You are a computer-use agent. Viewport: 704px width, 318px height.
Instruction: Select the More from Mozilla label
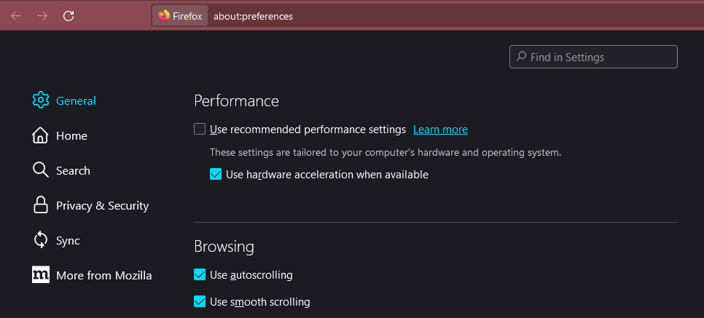click(x=103, y=275)
